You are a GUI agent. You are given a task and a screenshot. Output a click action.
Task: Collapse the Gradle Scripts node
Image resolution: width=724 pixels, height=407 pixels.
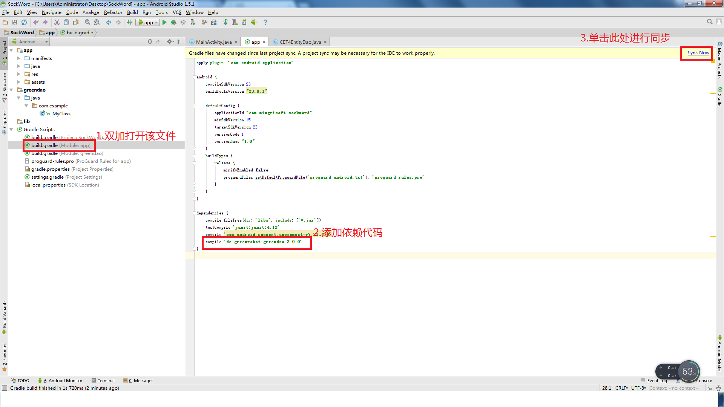(11, 129)
